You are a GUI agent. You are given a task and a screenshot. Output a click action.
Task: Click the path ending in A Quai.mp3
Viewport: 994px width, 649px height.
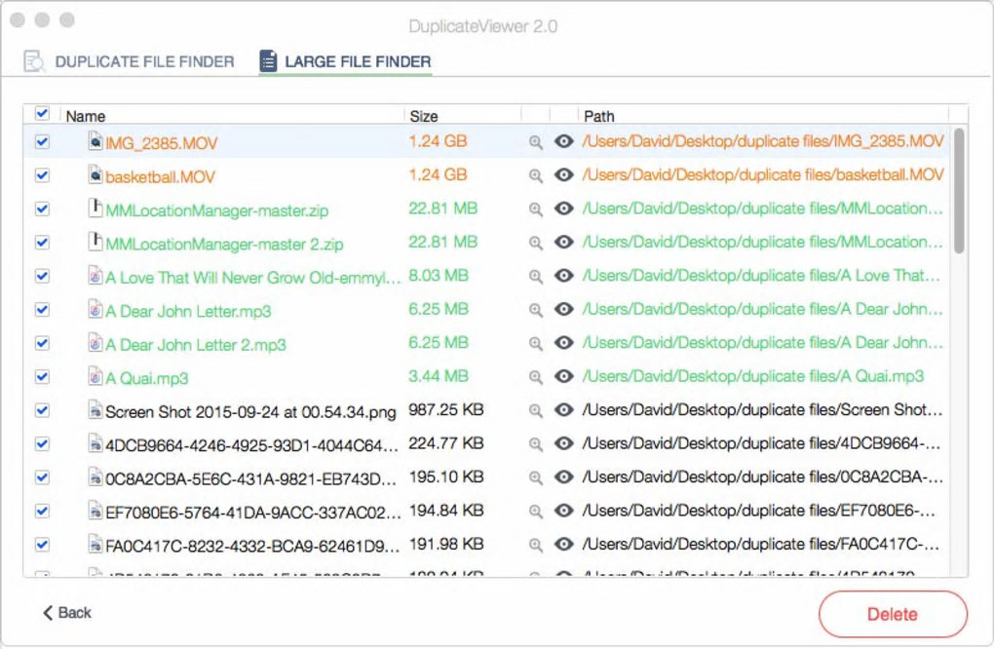(x=753, y=376)
